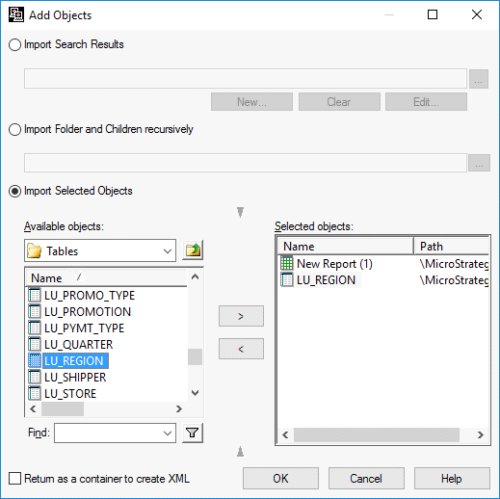Viewport: 500px width, 499px height.
Task: Click the LU_STORE table icon
Action: (35, 393)
